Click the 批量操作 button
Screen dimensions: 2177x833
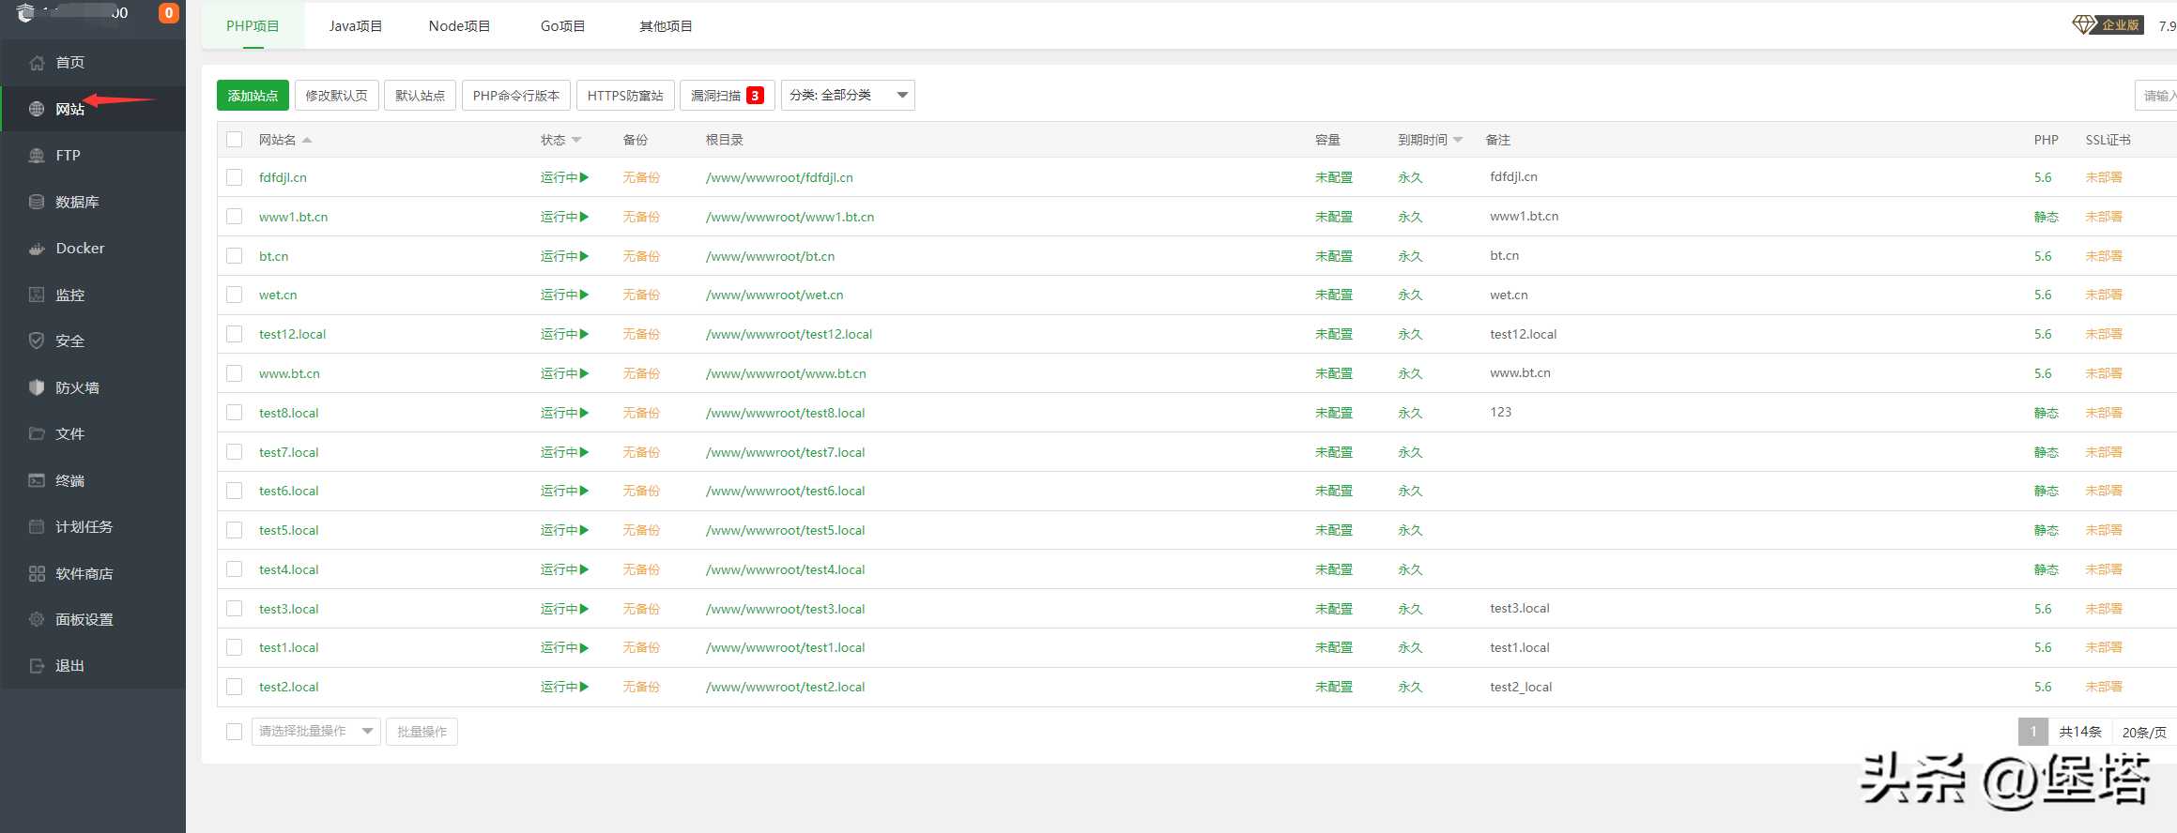[x=422, y=732]
